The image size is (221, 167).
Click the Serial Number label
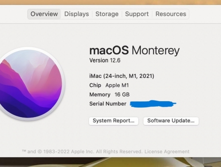click(x=108, y=104)
